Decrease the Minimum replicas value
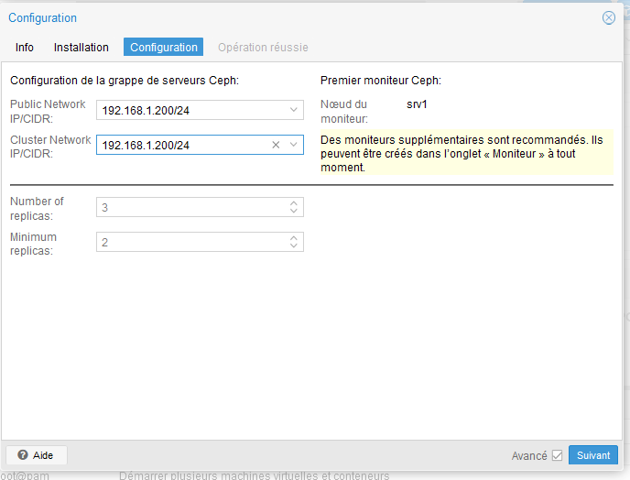 coord(294,246)
